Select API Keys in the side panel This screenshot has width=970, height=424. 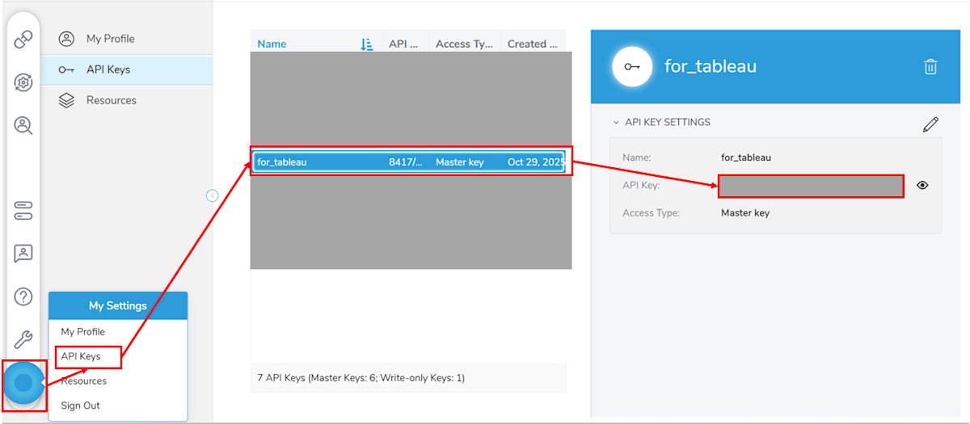(108, 69)
